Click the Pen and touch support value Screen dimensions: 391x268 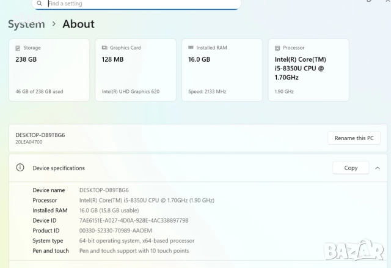click(134, 251)
